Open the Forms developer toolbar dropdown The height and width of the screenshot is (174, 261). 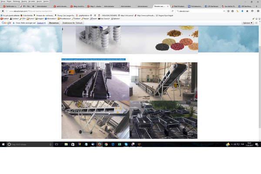[x=30, y=19]
